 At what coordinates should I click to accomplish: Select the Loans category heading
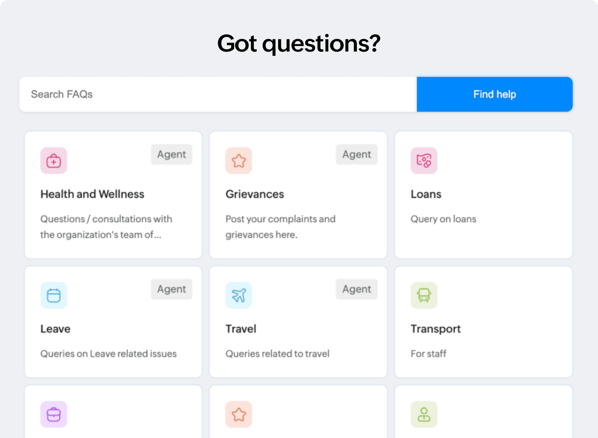[426, 194]
